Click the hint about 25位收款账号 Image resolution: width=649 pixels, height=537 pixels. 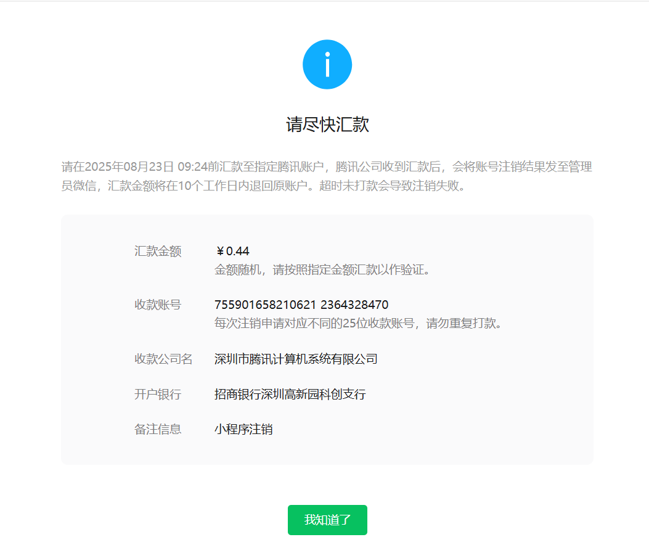point(359,323)
